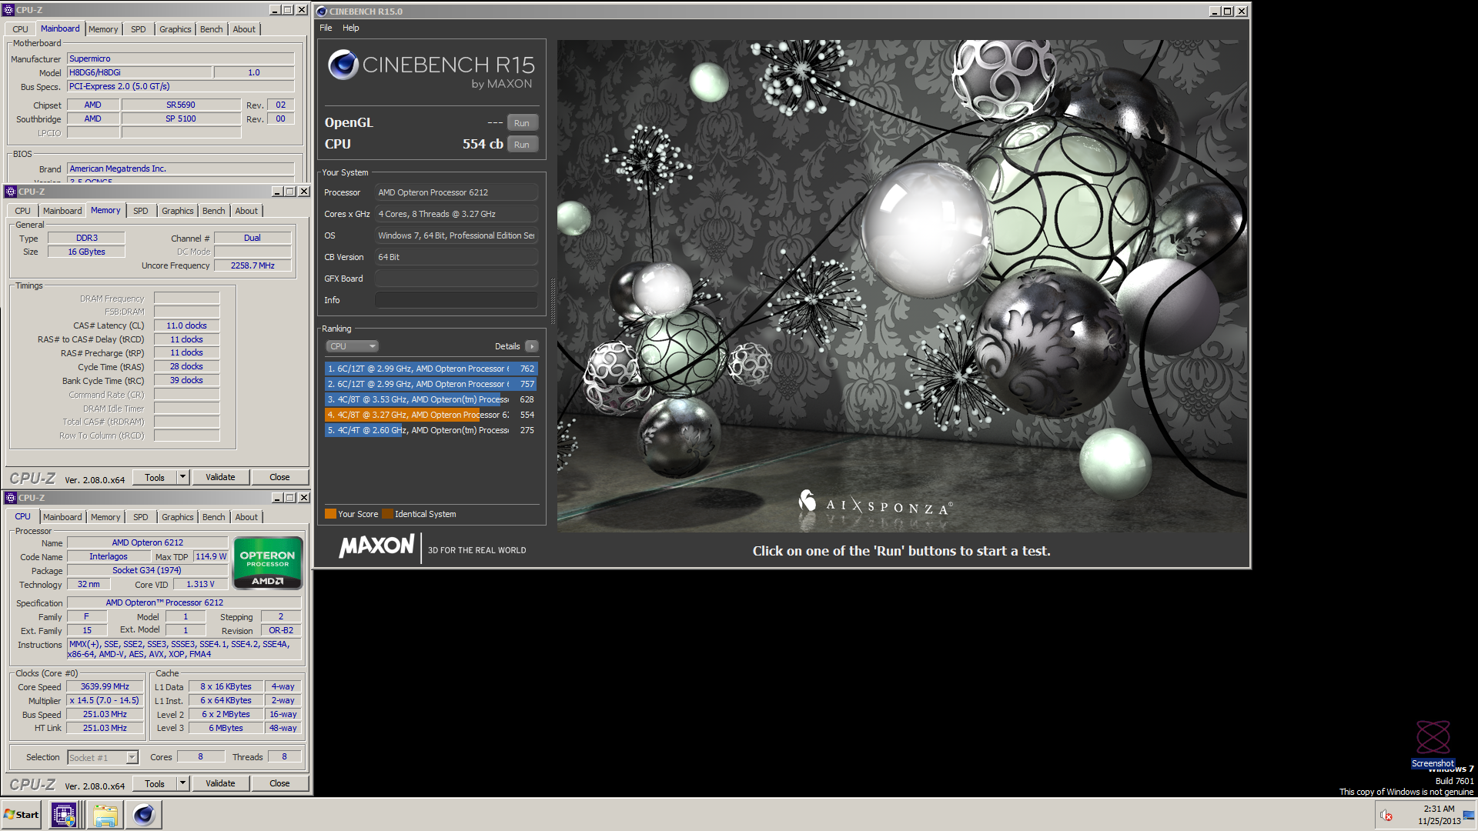This screenshot has height=831, width=1478.
Task: Click Validate in Memory CPU-Z window
Action: [220, 477]
